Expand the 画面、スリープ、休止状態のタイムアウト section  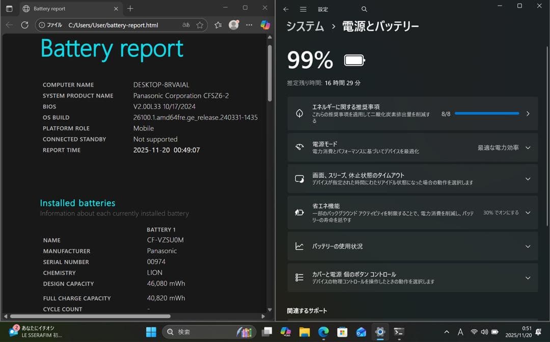coord(528,179)
